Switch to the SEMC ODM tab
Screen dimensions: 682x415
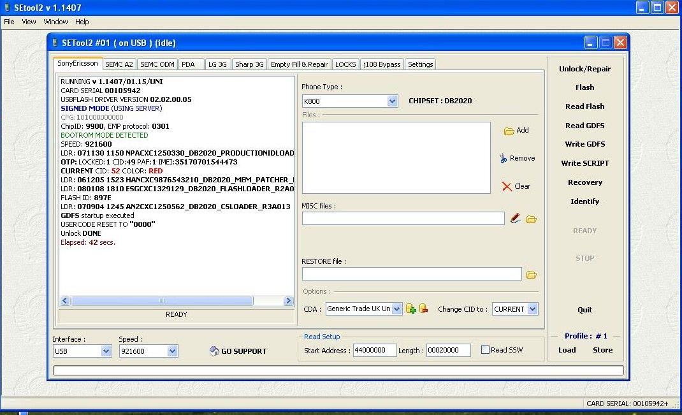pyautogui.click(x=157, y=64)
